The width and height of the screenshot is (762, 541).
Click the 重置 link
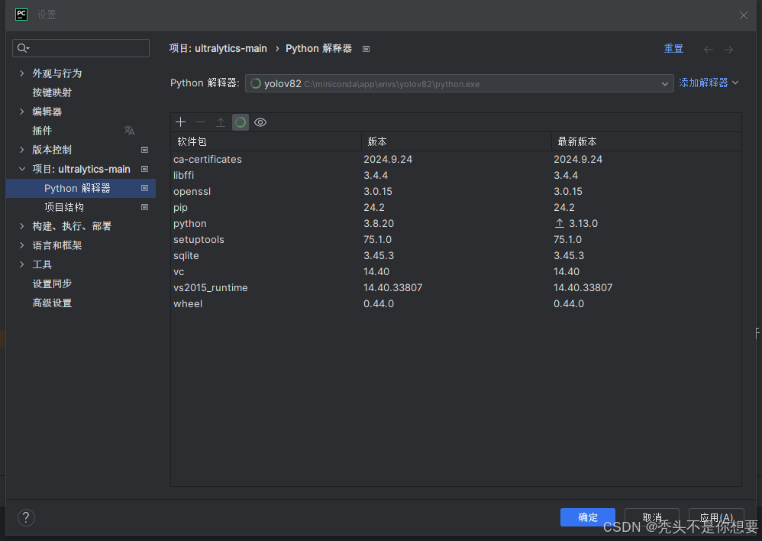click(673, 49)
